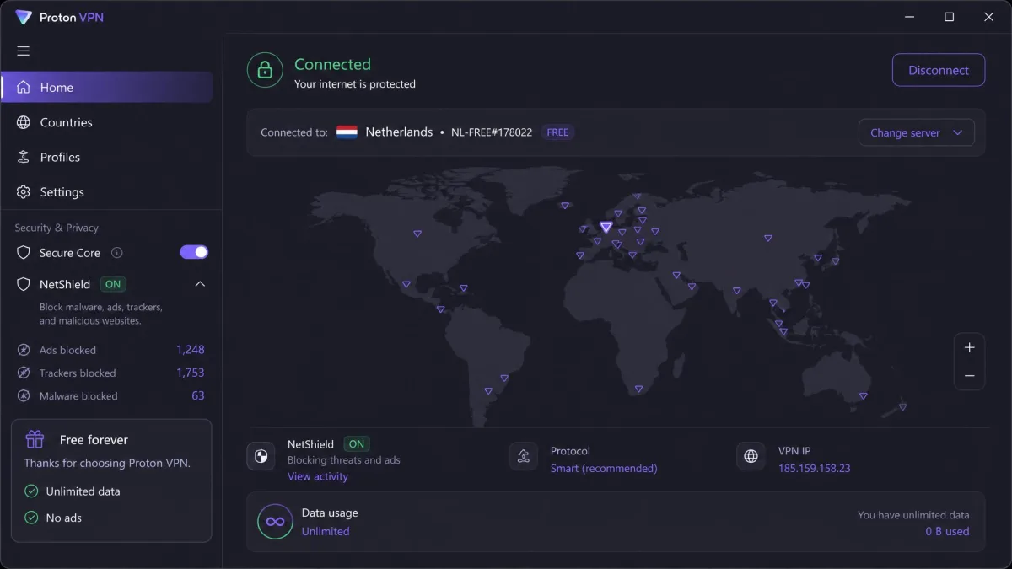Open the Change server dropdown
This screenshot has height=569, width=1012.
click(x=916, y=132)
